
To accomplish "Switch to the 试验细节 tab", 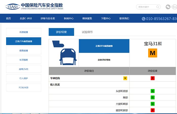I will pyautogui.click(x=87, y=32).
